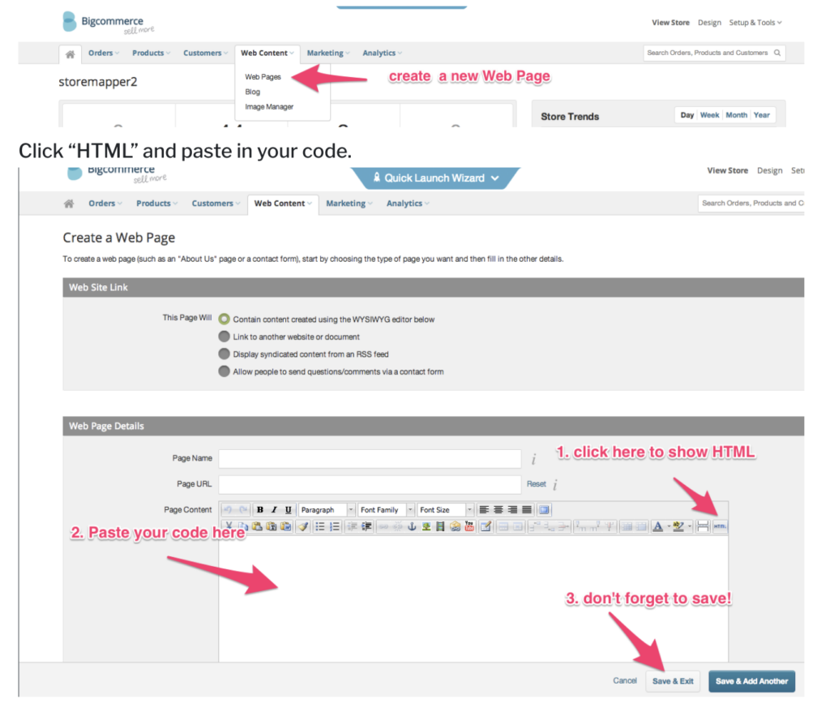Select the contact form page type option
The height and width of the screenshot is (703, 830).
click(x=225, y=371)
